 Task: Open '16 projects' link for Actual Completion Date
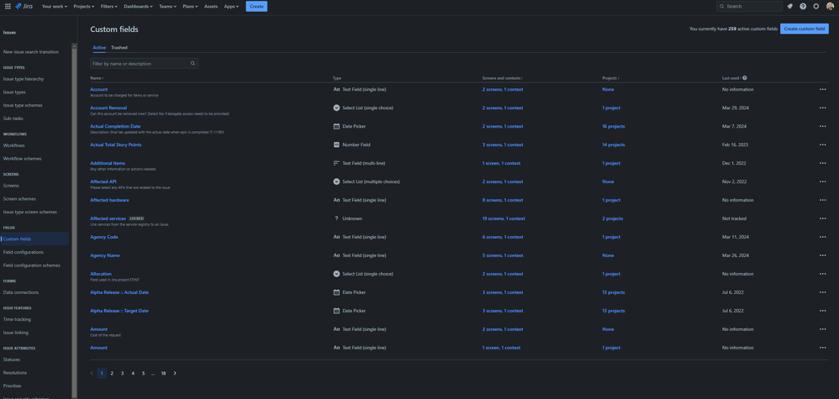pos(613,126)
